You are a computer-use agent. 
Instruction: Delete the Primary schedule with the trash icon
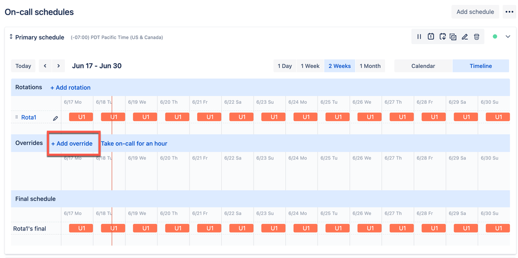click(476, 37)
